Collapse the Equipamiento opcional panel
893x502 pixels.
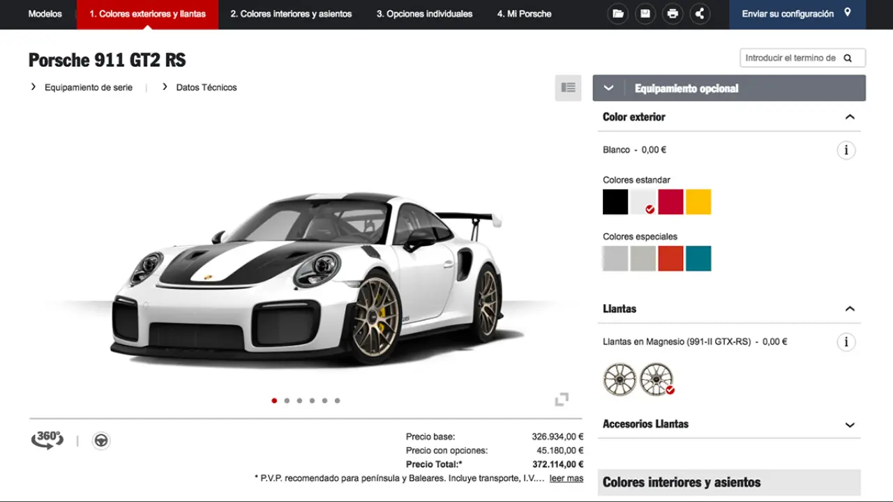pyautogui.click(x=608, y=89)
